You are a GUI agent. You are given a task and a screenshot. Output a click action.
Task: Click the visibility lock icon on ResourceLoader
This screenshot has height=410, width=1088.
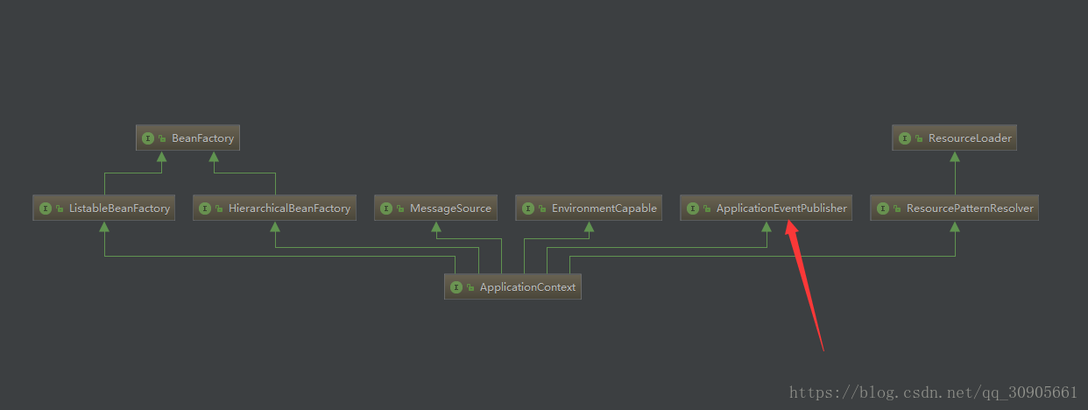[x=920, y=139]
